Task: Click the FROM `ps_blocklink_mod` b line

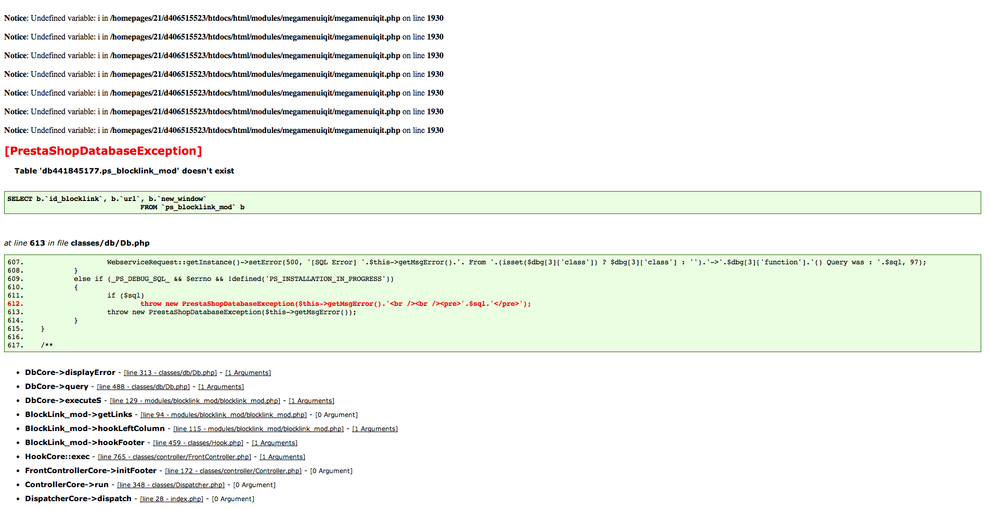Action: (192, 207)
